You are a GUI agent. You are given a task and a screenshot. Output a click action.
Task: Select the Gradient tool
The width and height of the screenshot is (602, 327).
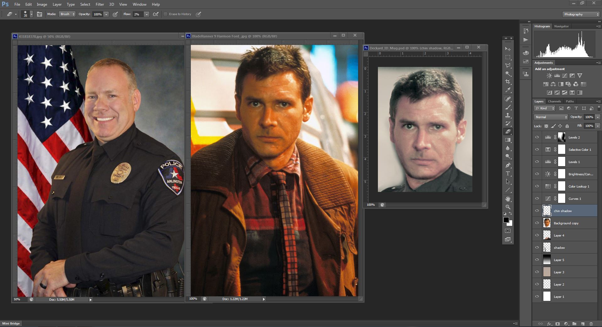click(508, 140)
